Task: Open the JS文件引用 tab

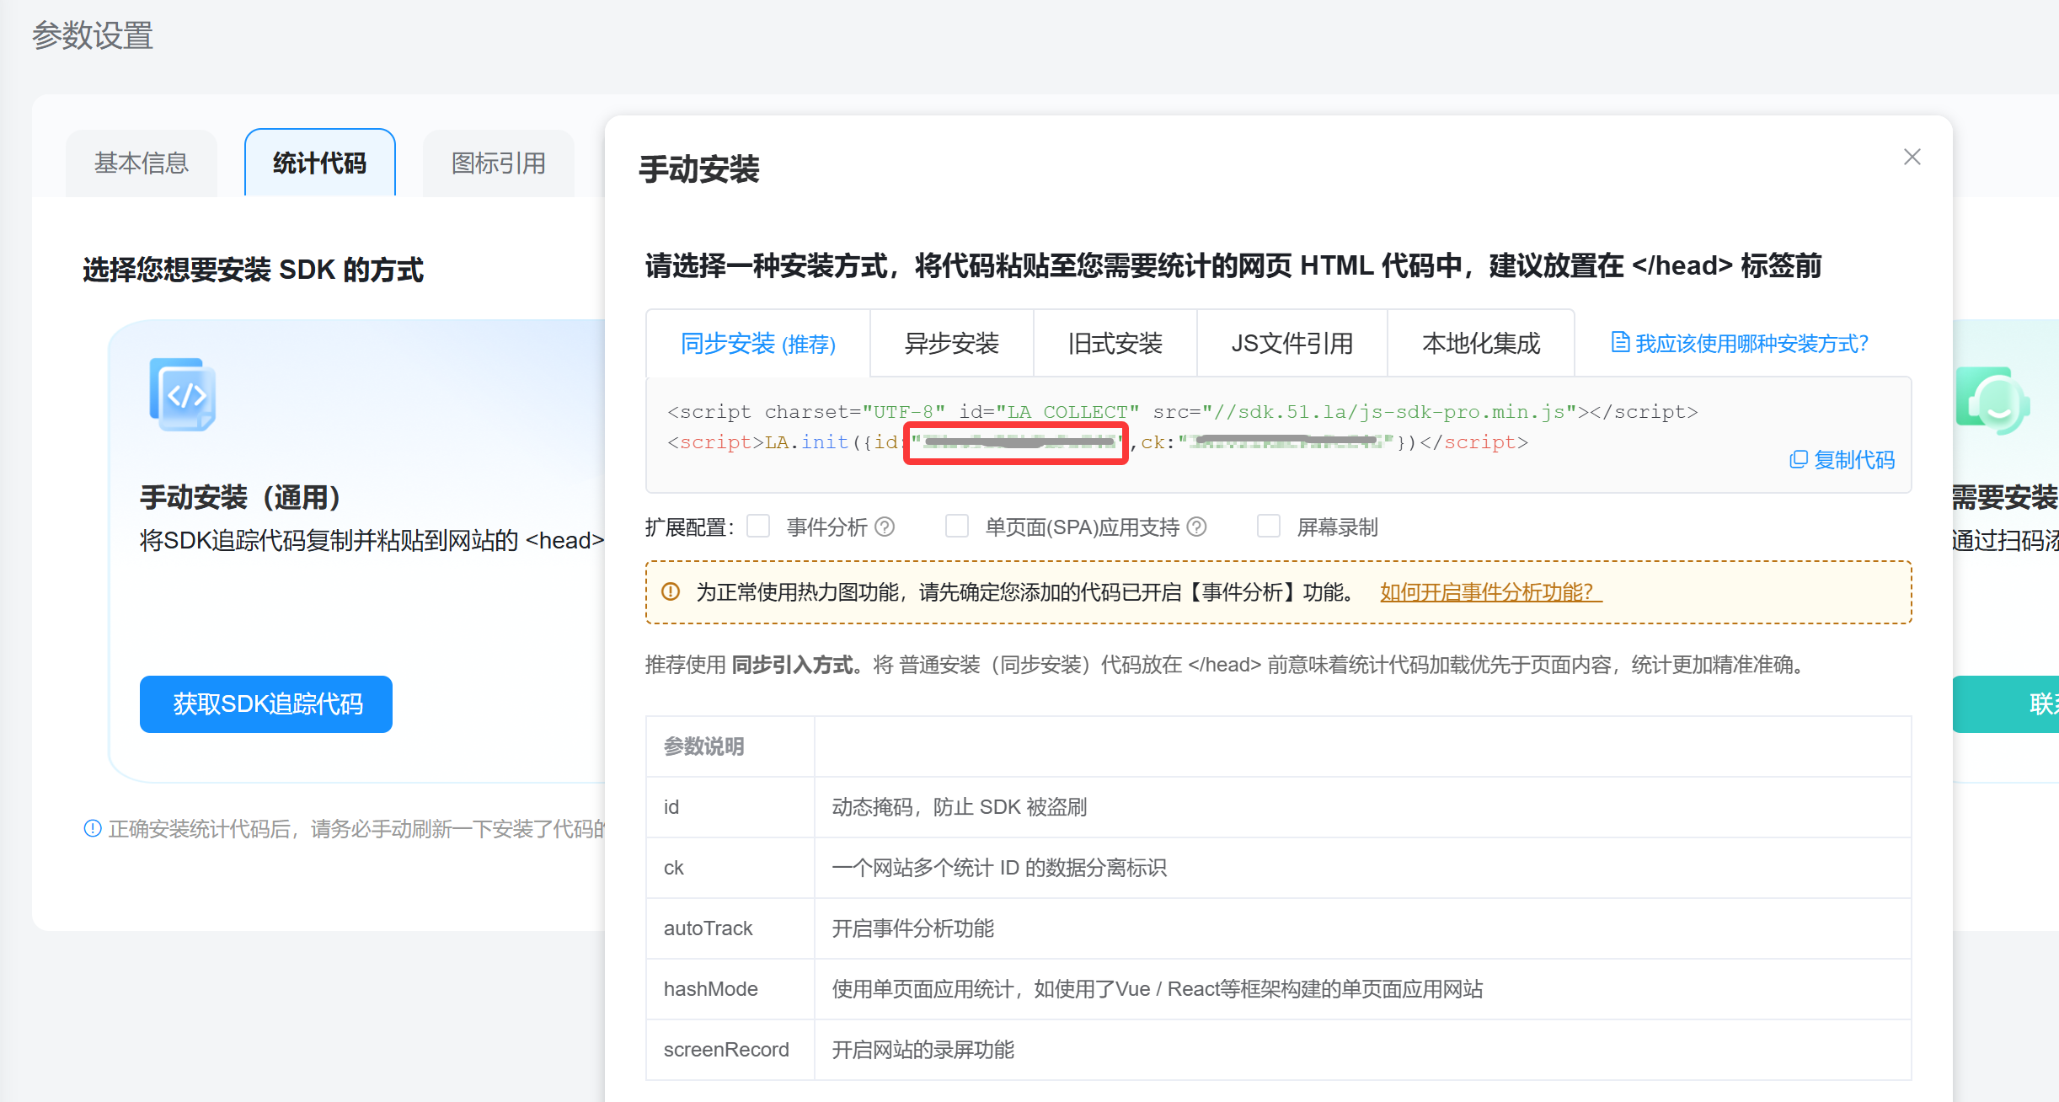Action: click(x=1292, y=344)
